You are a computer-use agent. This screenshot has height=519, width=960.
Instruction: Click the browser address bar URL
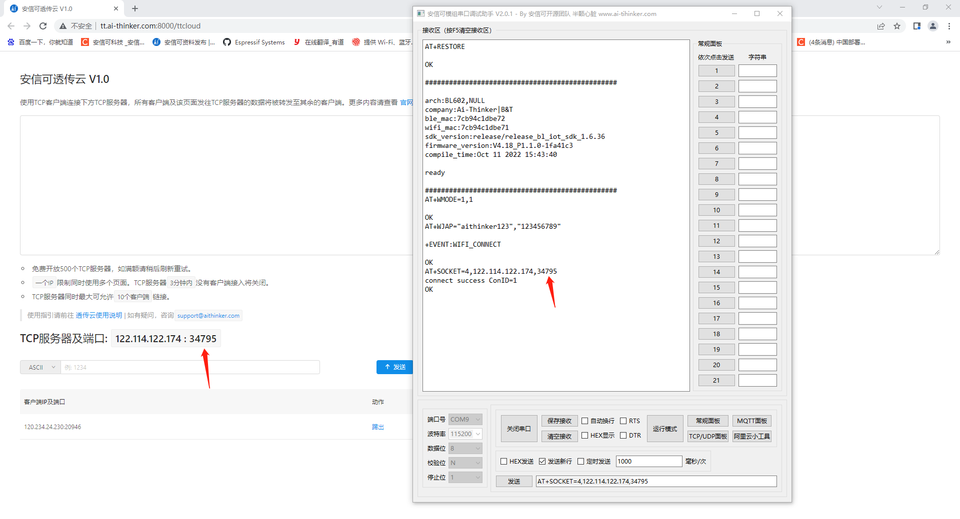150,26
